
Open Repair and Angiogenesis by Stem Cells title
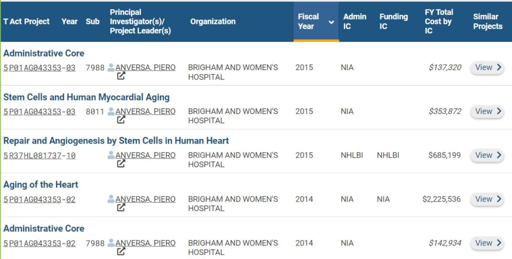click(x=116, y=141)
